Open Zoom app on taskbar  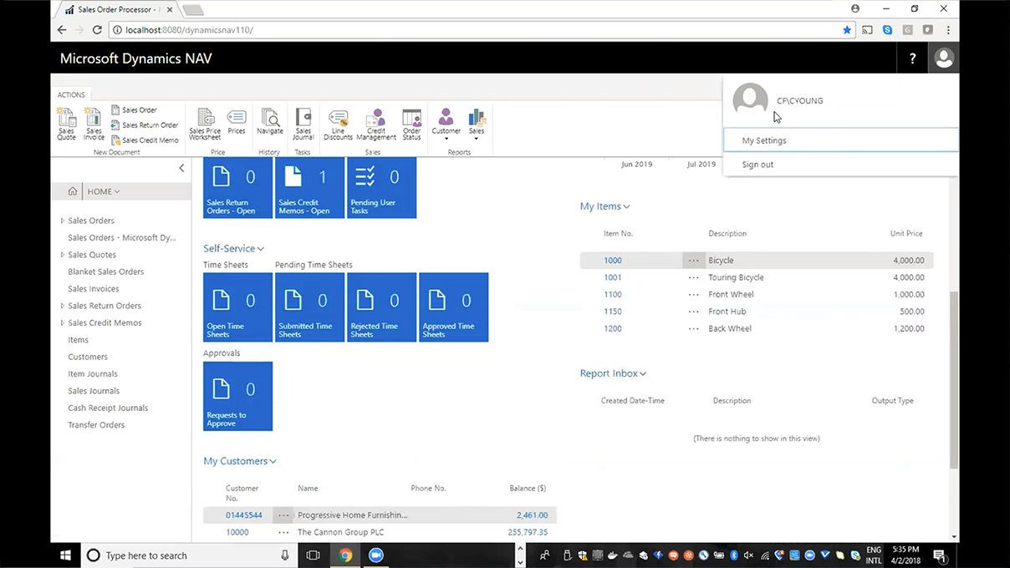[x=375, y=555]
